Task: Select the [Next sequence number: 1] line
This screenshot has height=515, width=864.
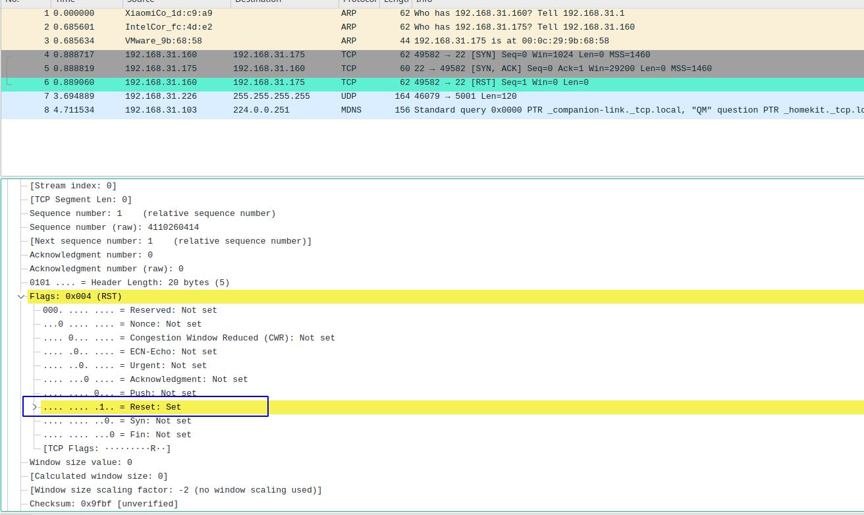Action: [x=171, y=241]
